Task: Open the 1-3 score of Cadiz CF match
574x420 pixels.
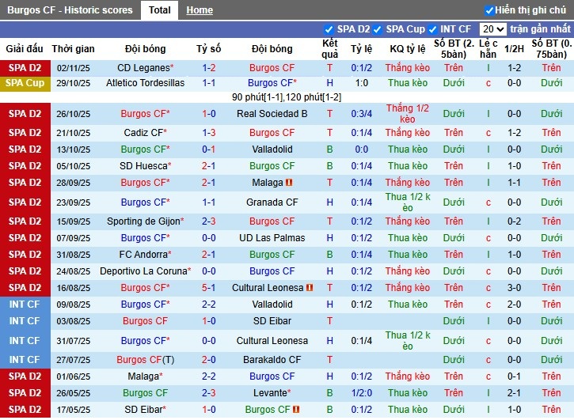Action: [209, 133]
